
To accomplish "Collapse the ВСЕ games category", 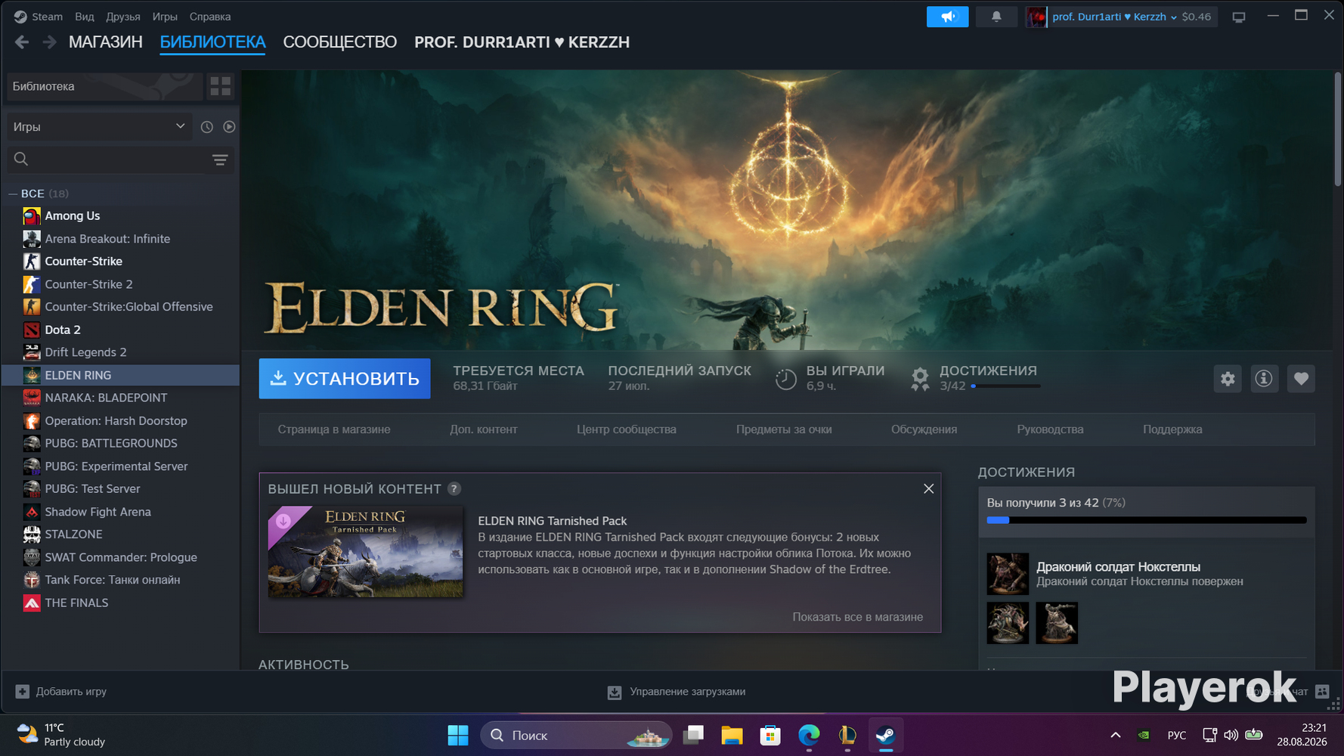I will tap(13, 194).
